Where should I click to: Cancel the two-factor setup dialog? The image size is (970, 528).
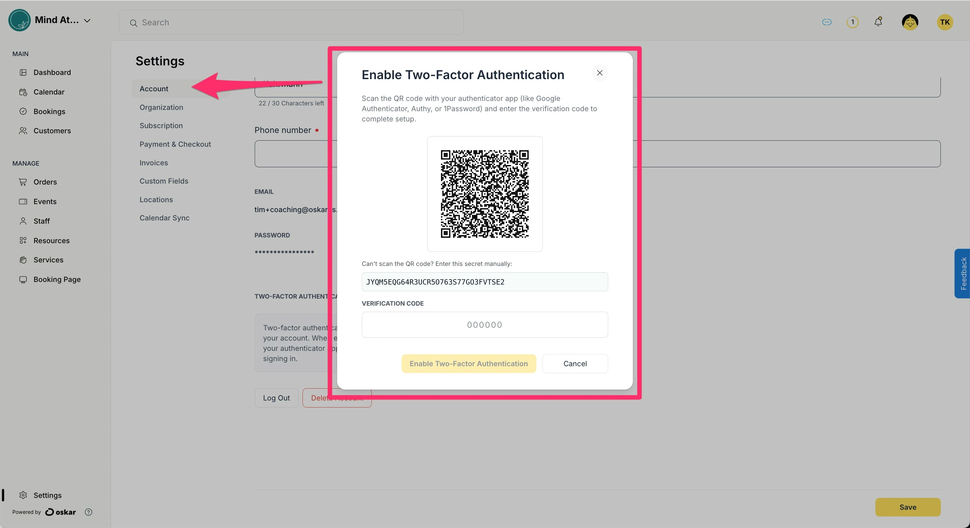[x=575, y=364]
